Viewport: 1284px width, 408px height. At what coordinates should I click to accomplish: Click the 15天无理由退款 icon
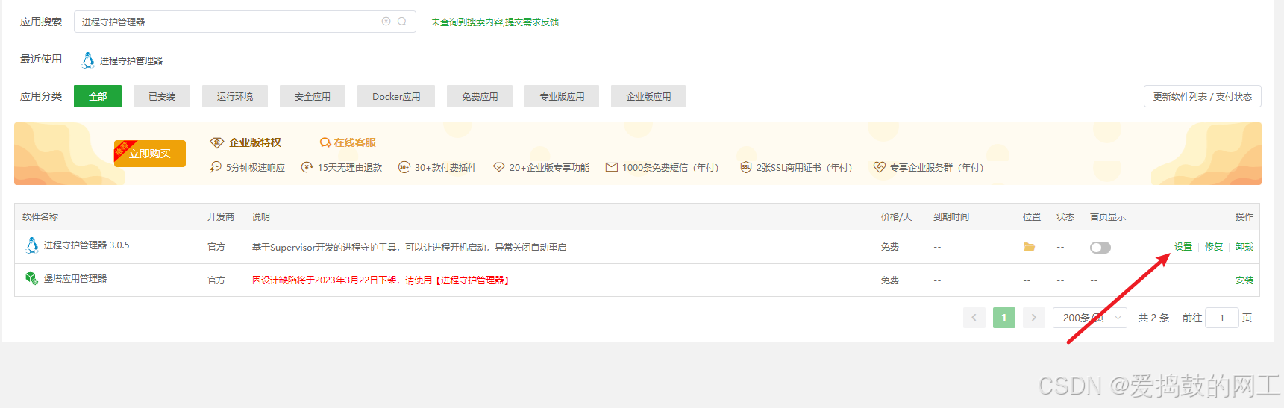(307, 167)
